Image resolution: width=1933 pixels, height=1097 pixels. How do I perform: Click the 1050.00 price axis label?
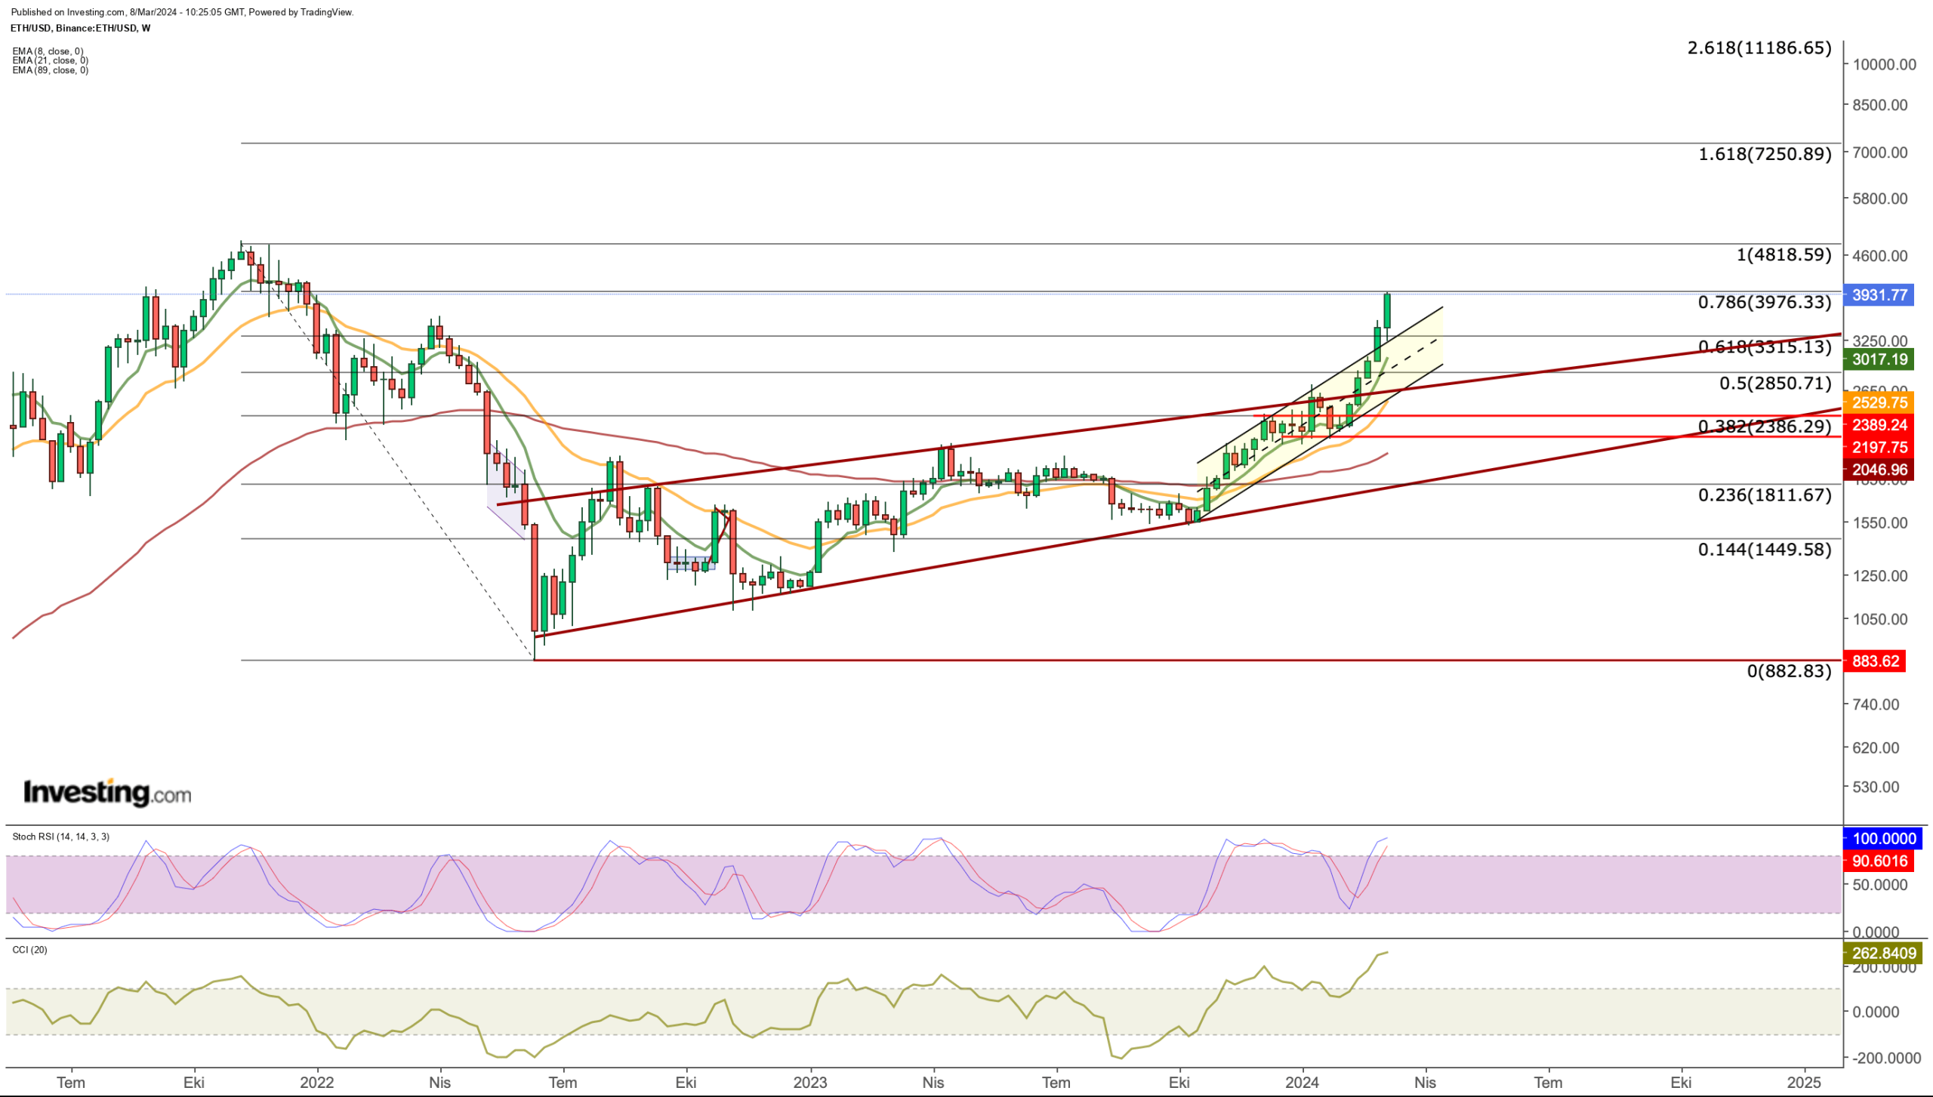[1880, 619]
